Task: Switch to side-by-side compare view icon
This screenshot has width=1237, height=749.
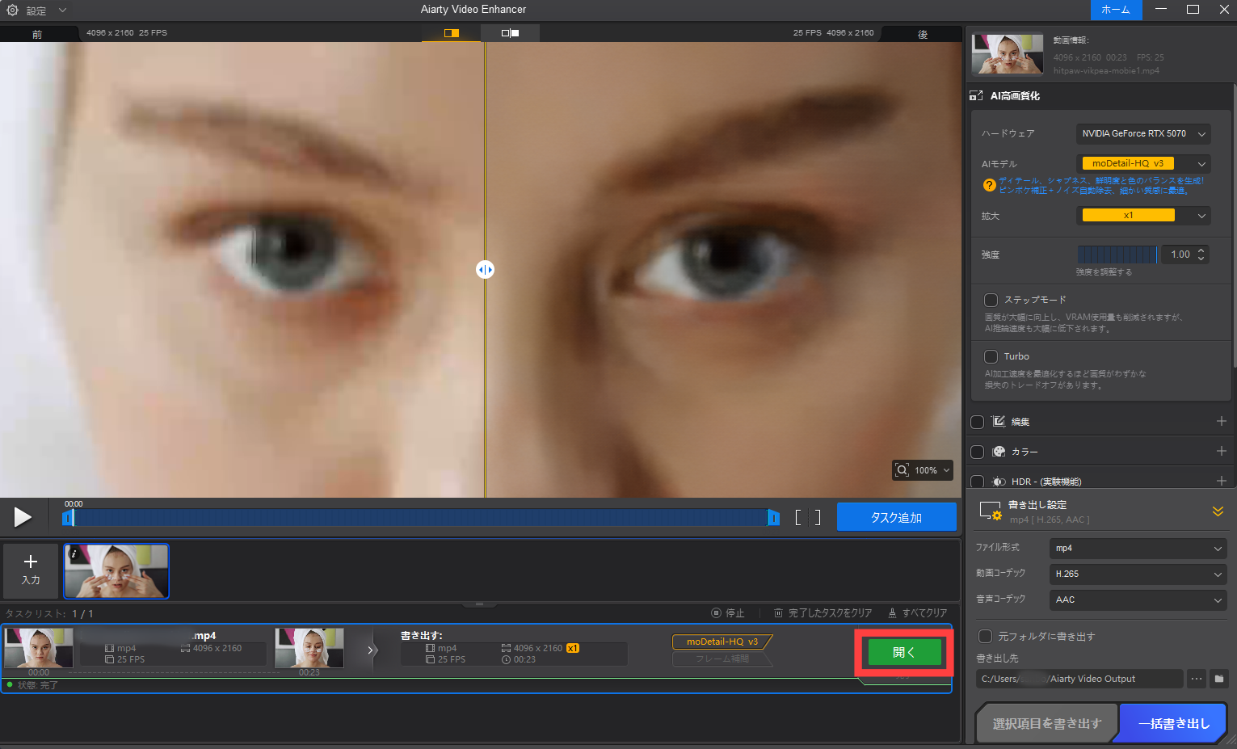Action: coord(510,33)
